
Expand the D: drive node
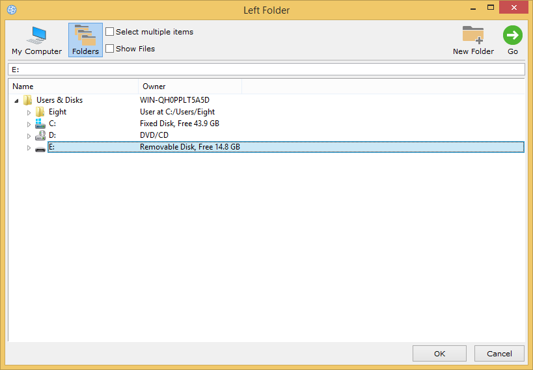tap(29, 136)
